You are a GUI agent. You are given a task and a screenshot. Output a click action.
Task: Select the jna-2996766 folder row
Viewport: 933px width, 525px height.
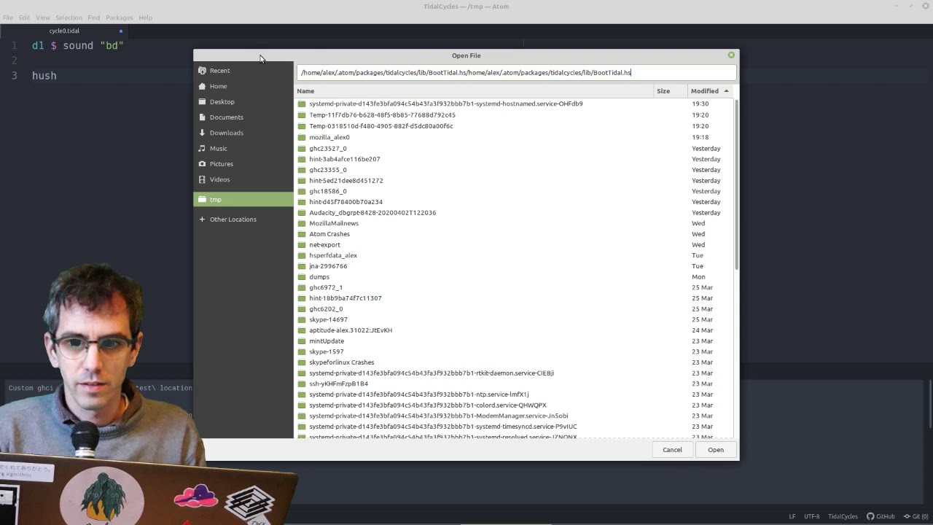(x=514, y=266)
